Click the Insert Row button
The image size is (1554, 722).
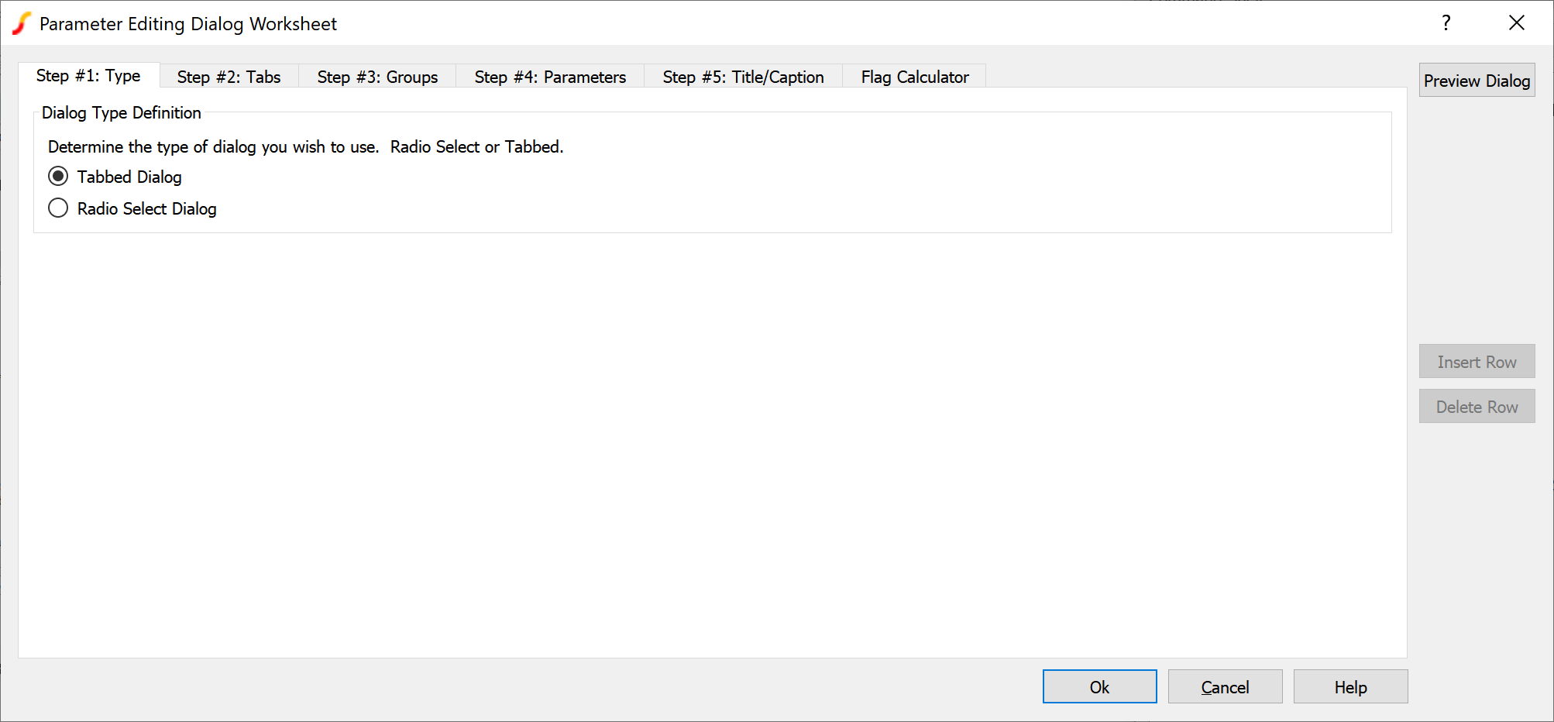[1477, 362]
